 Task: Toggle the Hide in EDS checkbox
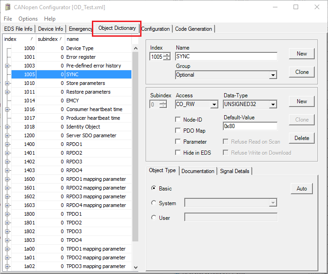(178, 153)
